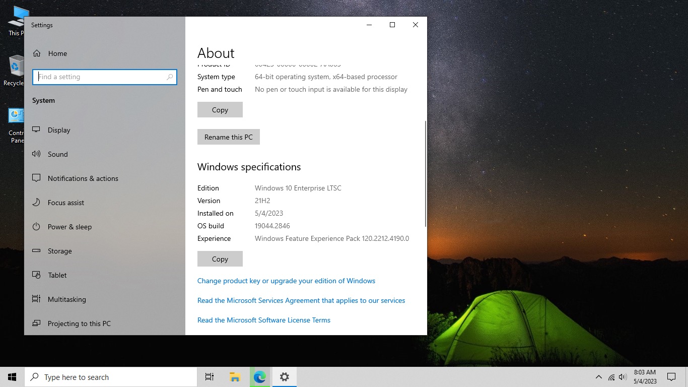Open Display settings
This screenshot has width=688, height=387.
pos(105,130)
